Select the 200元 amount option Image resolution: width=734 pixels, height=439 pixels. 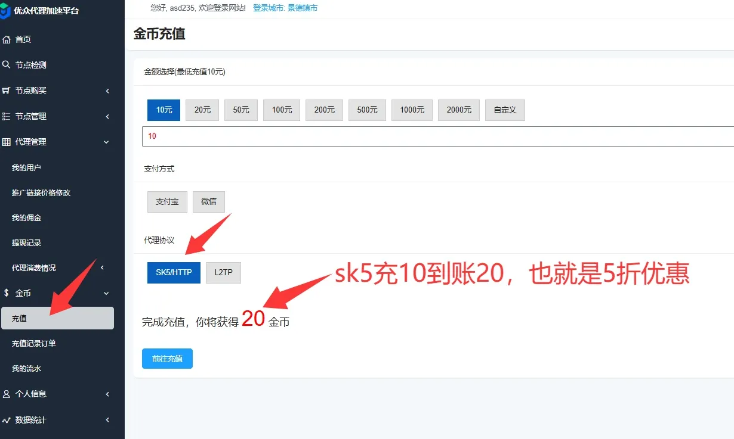coord(325,110)
